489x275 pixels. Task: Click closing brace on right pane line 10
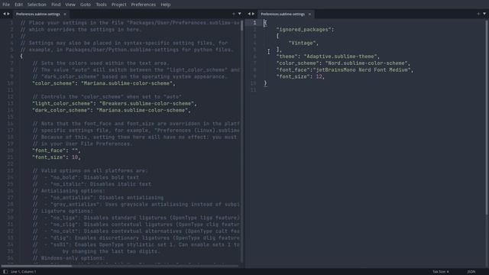point(265,83)
